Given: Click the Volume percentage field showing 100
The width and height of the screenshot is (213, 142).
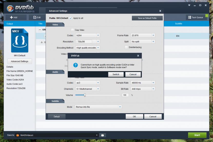Looking at the screenshot, I should tap(125, 95).
